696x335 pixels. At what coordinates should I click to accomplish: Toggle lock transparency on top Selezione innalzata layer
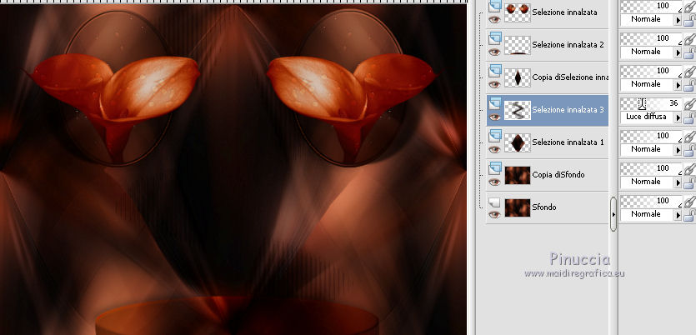click(x=689, y=20)
